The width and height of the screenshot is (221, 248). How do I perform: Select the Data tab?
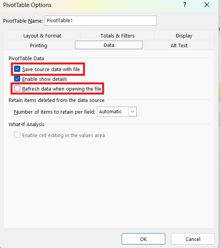click(x=109, y=45)
